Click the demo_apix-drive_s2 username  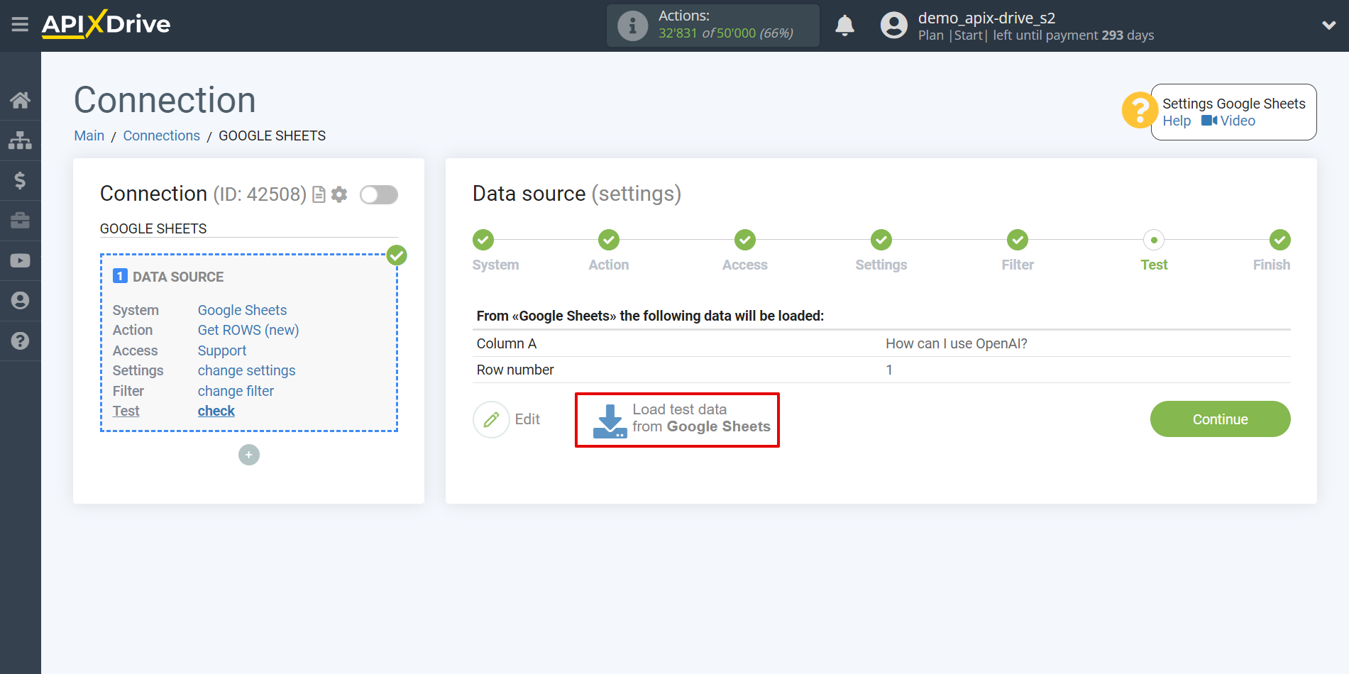pos(986,18)
